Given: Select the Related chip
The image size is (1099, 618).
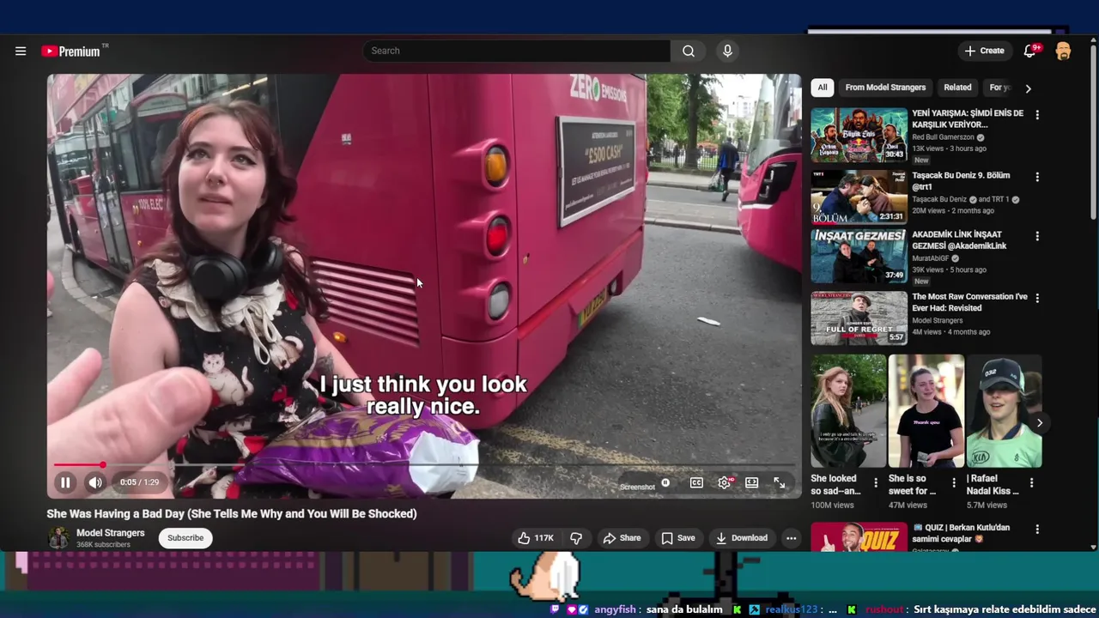Looking at the screenshot, I should click(957, 88).
